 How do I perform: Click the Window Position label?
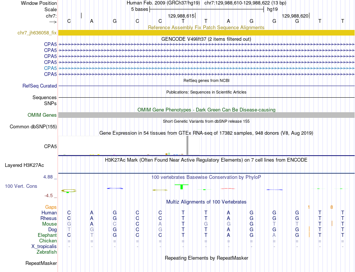coord(39,3)
